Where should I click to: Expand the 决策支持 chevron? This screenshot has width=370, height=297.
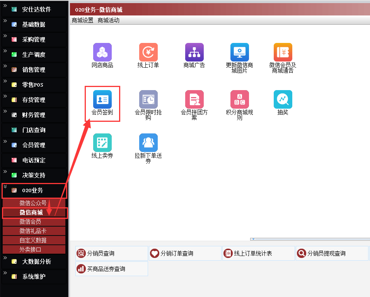5,172
